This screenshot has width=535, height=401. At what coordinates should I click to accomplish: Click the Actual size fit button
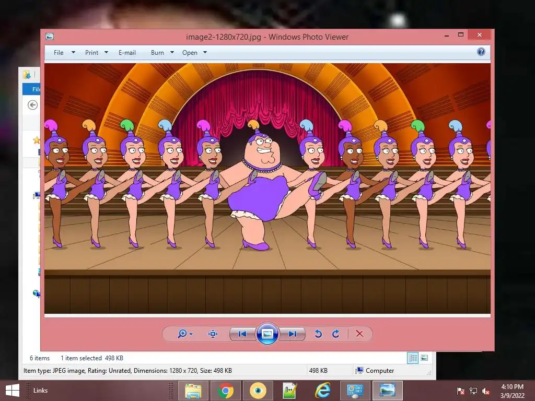click(213, 334)
